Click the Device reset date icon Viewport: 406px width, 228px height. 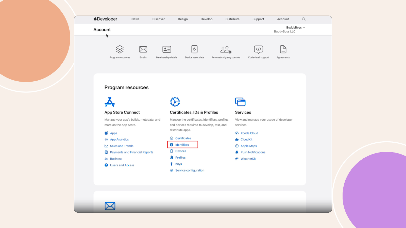pos(194,49)
